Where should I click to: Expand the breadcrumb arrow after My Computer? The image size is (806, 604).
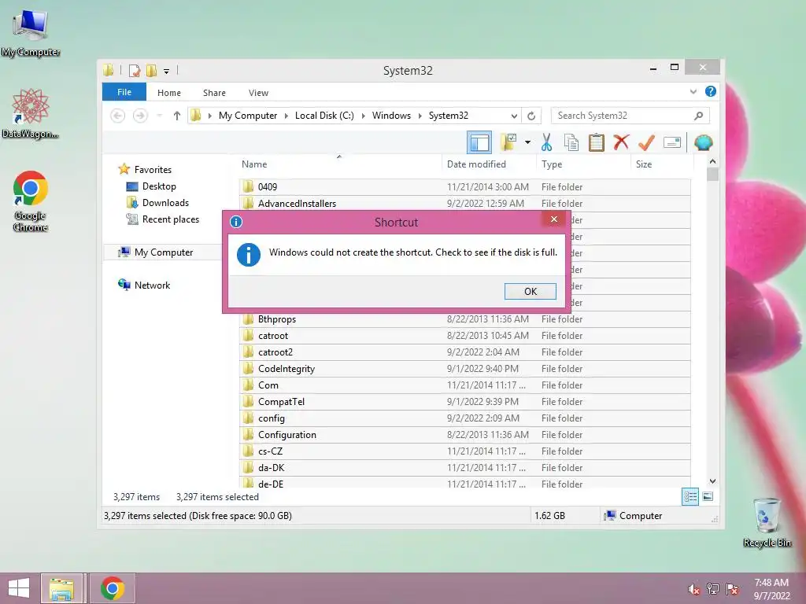pos(287,116)
